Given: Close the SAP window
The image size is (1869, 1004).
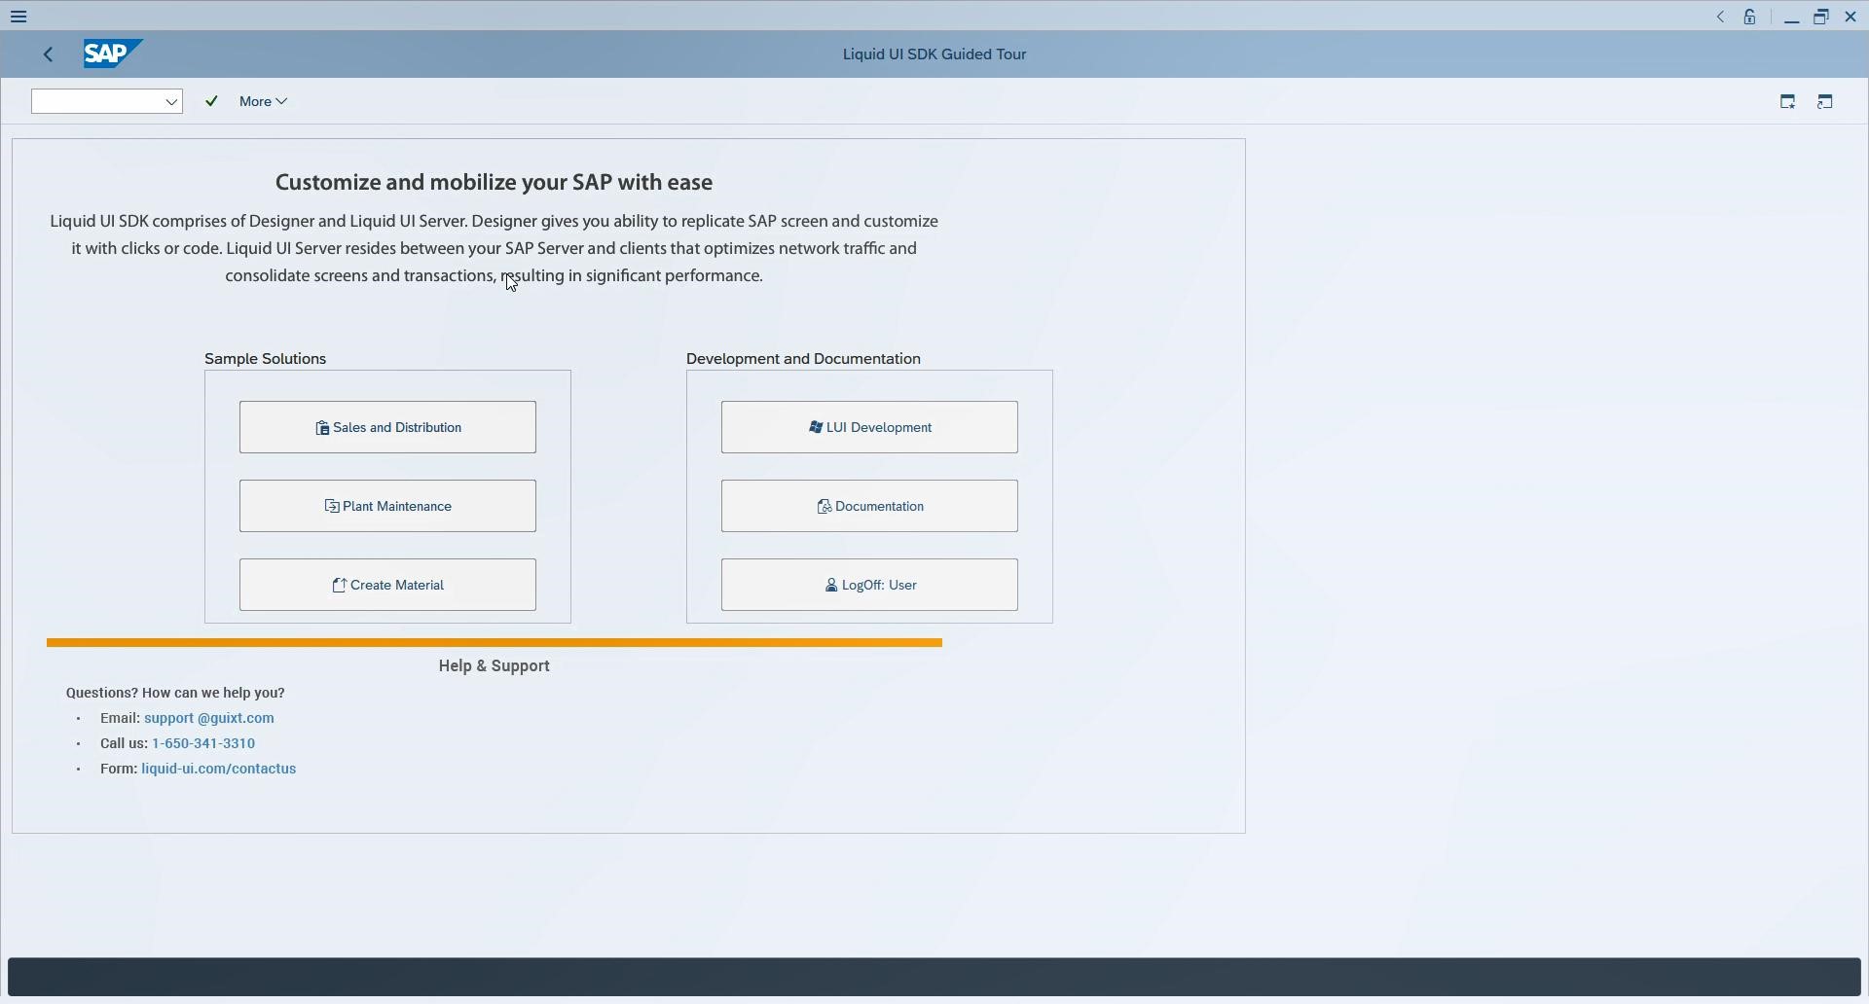Looking at the screenshot, I should pos(1851,17).
